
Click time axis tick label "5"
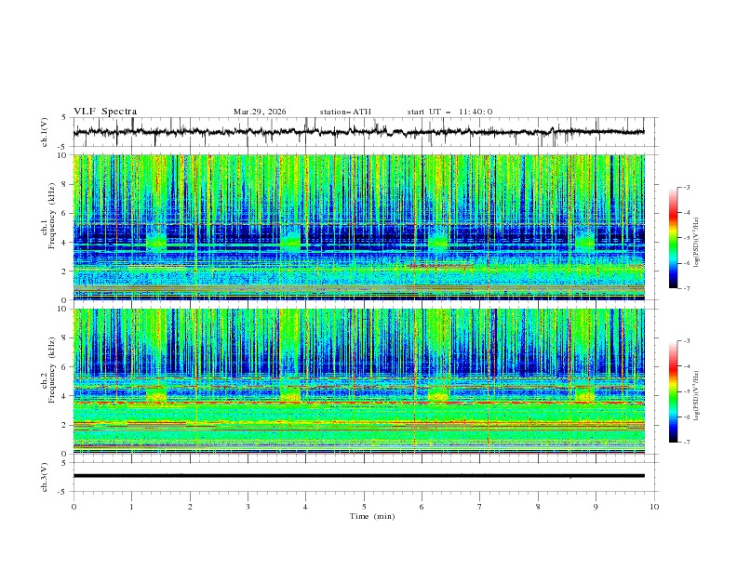point(364,507)
